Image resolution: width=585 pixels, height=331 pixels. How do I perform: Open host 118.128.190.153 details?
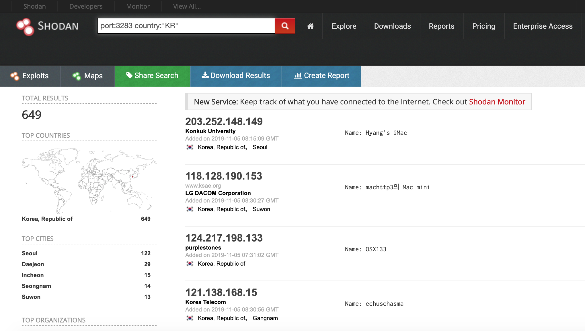pos(224,176)
